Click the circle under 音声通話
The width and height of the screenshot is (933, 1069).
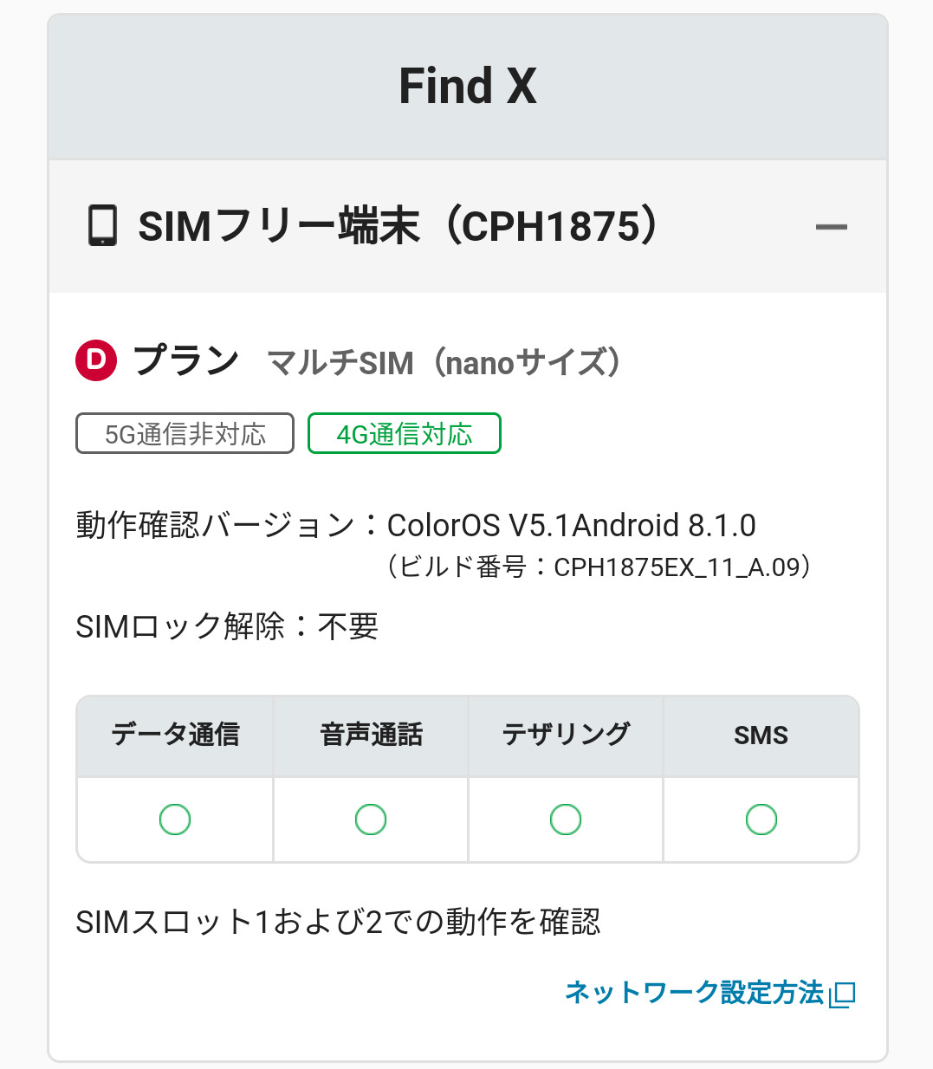[x=371, y=819]
